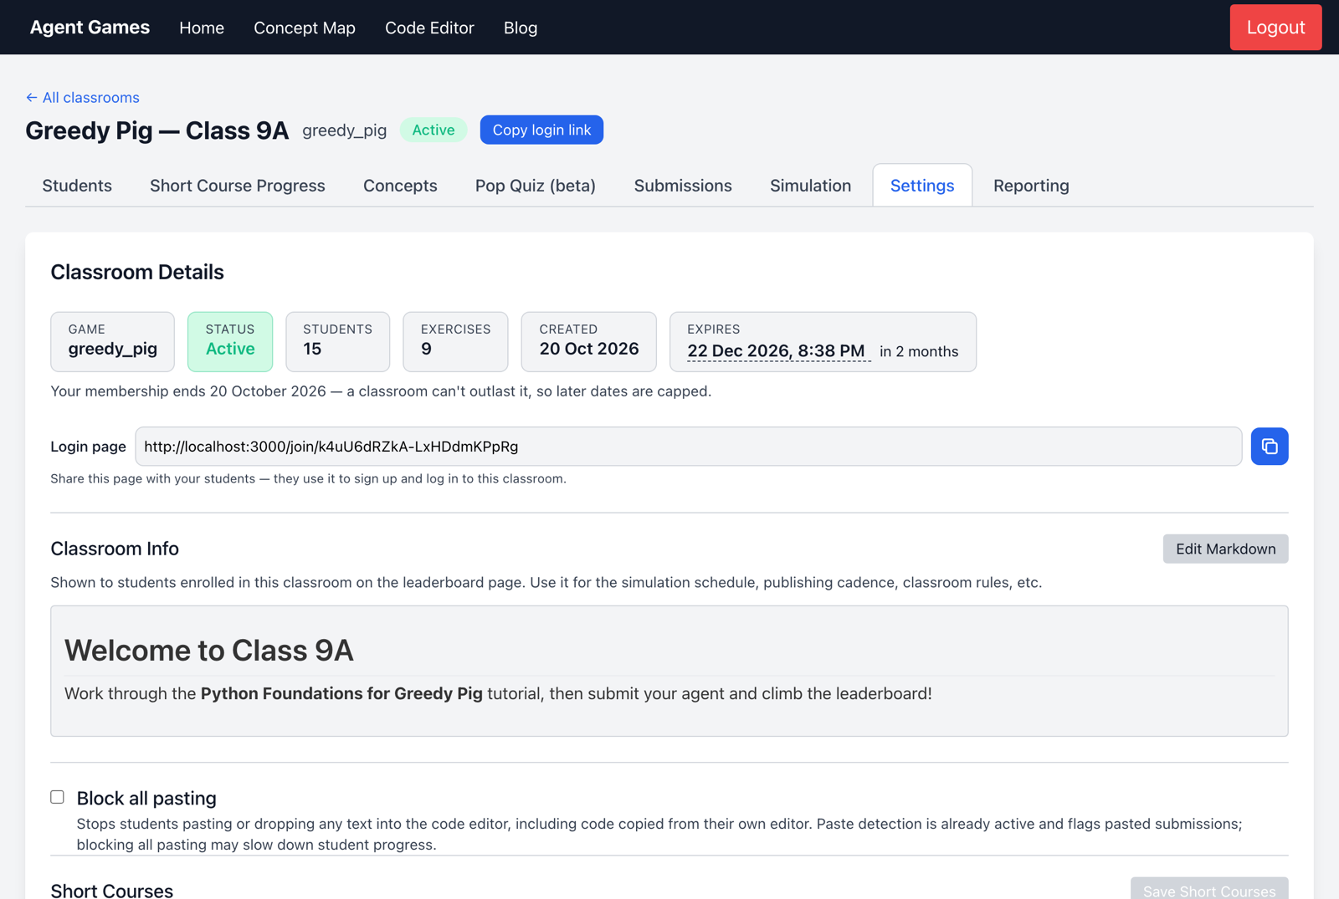
Task: Click the Edit Markdown button
Action: (x=1225, y=549)
